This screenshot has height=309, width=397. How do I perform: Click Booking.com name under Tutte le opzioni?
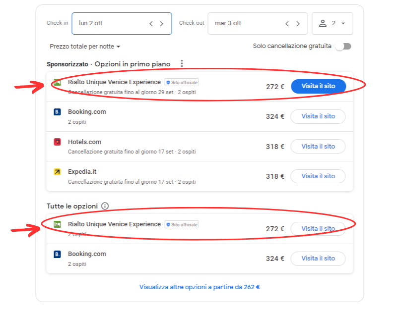pos(87,254)
